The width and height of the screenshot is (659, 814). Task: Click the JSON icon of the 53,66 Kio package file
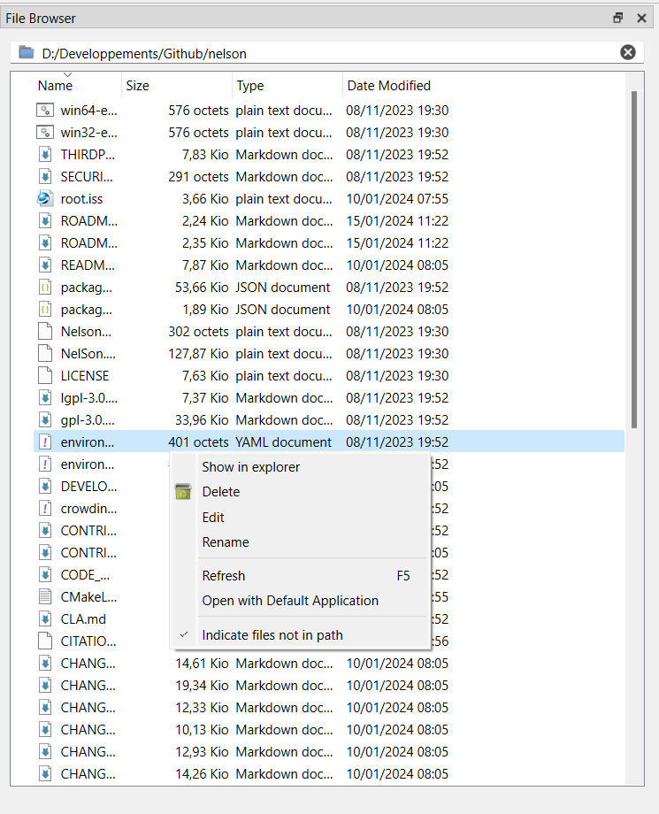point(45,288)
